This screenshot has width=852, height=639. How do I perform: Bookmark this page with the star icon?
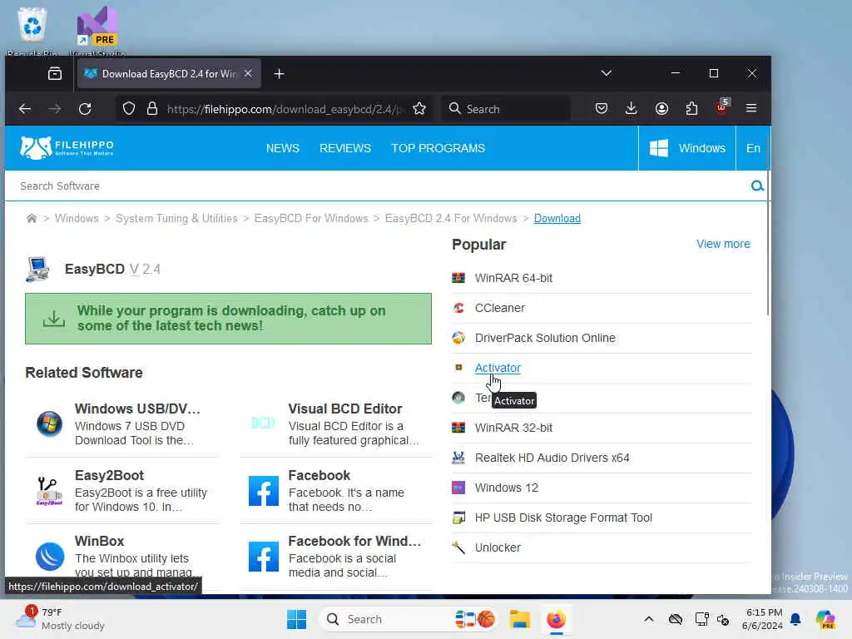419,109
